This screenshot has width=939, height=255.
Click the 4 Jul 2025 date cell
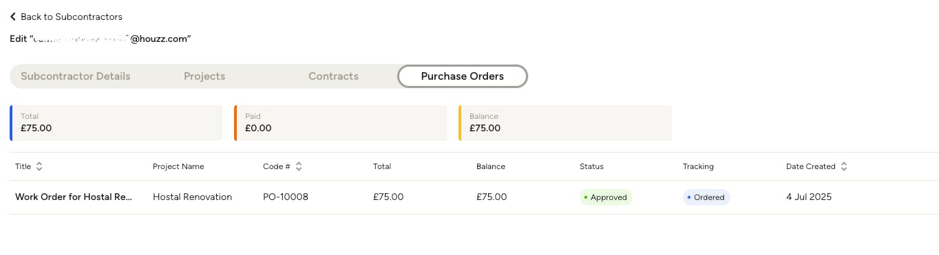click(x=809, y=197)
